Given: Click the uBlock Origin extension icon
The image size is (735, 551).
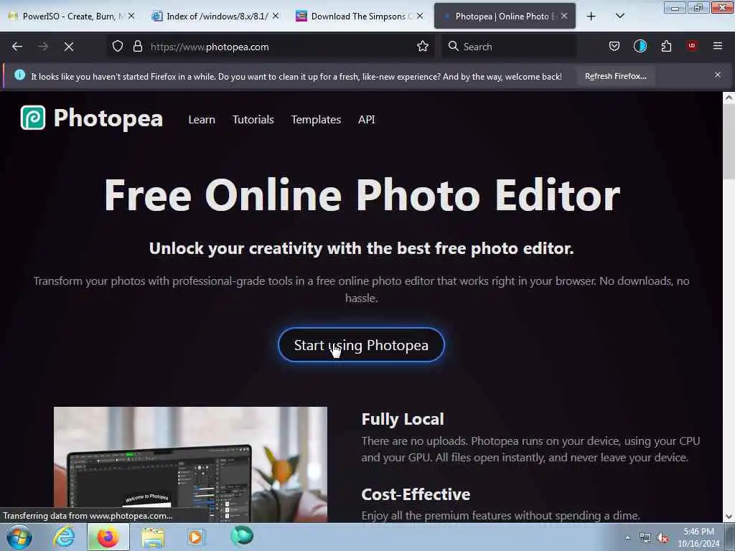Looking at the screenshot, I should (692, 46).
